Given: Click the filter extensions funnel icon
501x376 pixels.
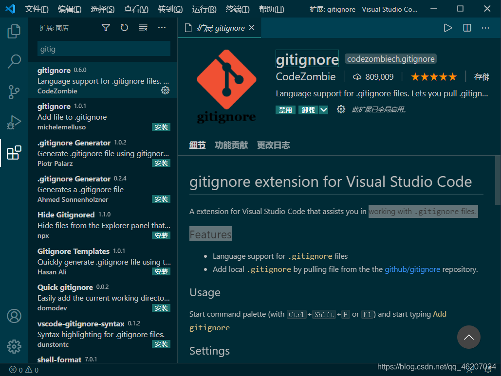Looking at the screenshot, I should pyautogui.click(x=106, y=28).
